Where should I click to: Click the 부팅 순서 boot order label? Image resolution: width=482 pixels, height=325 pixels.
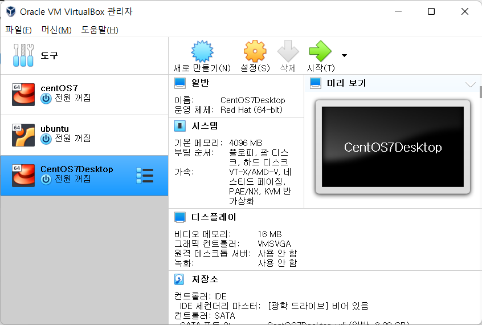(x=194, y=152)
